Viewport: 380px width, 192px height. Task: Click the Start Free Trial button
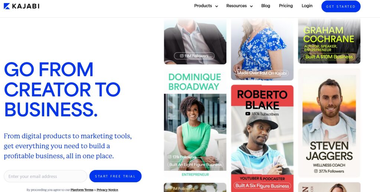115,176
